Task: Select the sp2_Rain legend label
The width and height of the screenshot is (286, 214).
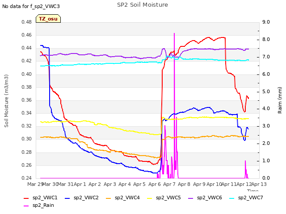Action: click(x=43, y=206)
